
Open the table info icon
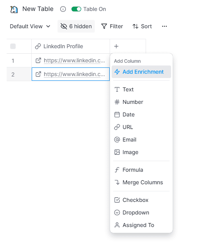[63, 9]
